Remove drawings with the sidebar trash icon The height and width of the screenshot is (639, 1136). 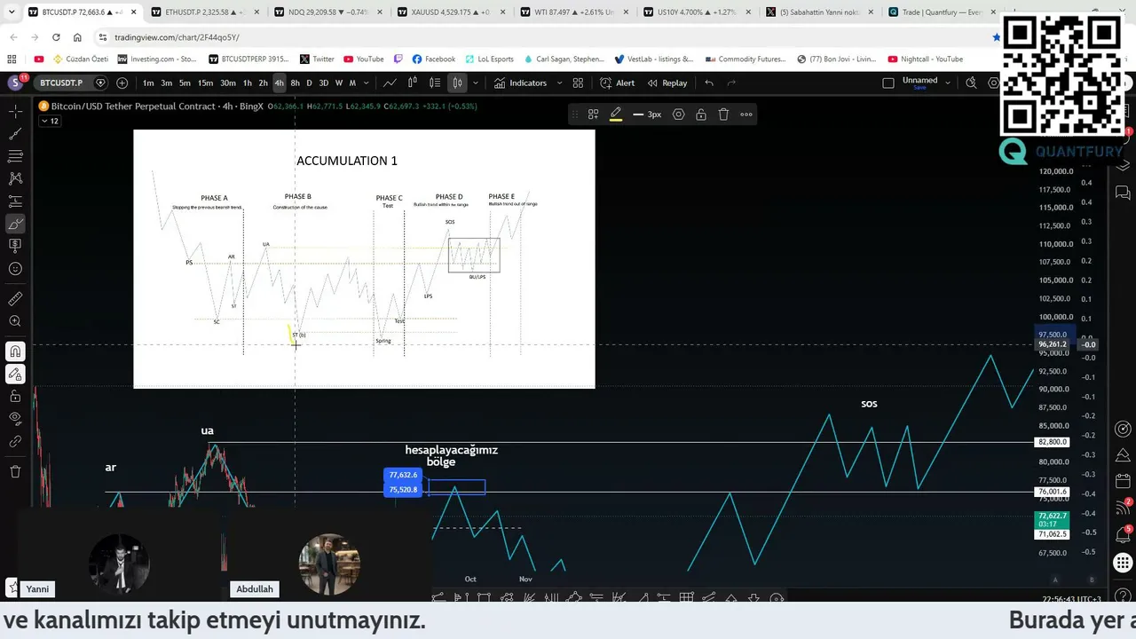[x=15, y=471]
